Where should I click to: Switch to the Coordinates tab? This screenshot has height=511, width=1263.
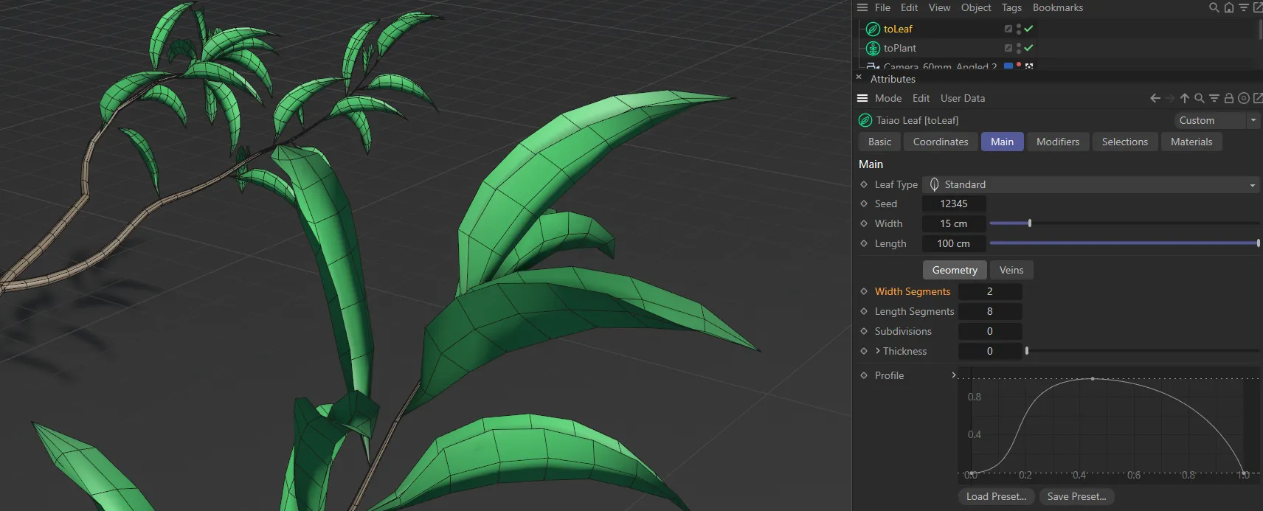coord(941,142)
